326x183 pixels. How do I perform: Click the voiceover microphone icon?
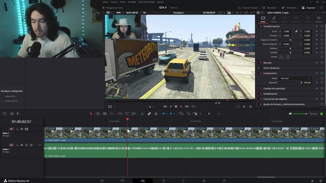pos(18,114)
